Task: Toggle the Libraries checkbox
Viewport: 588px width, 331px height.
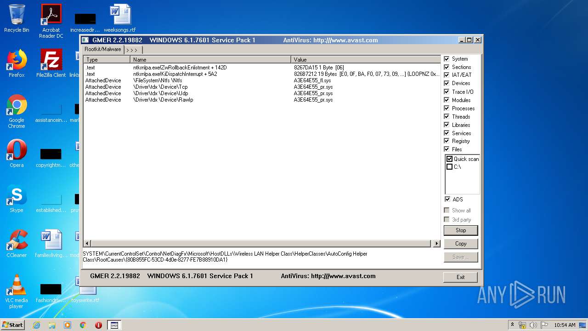Action: (x=447, y=125)
